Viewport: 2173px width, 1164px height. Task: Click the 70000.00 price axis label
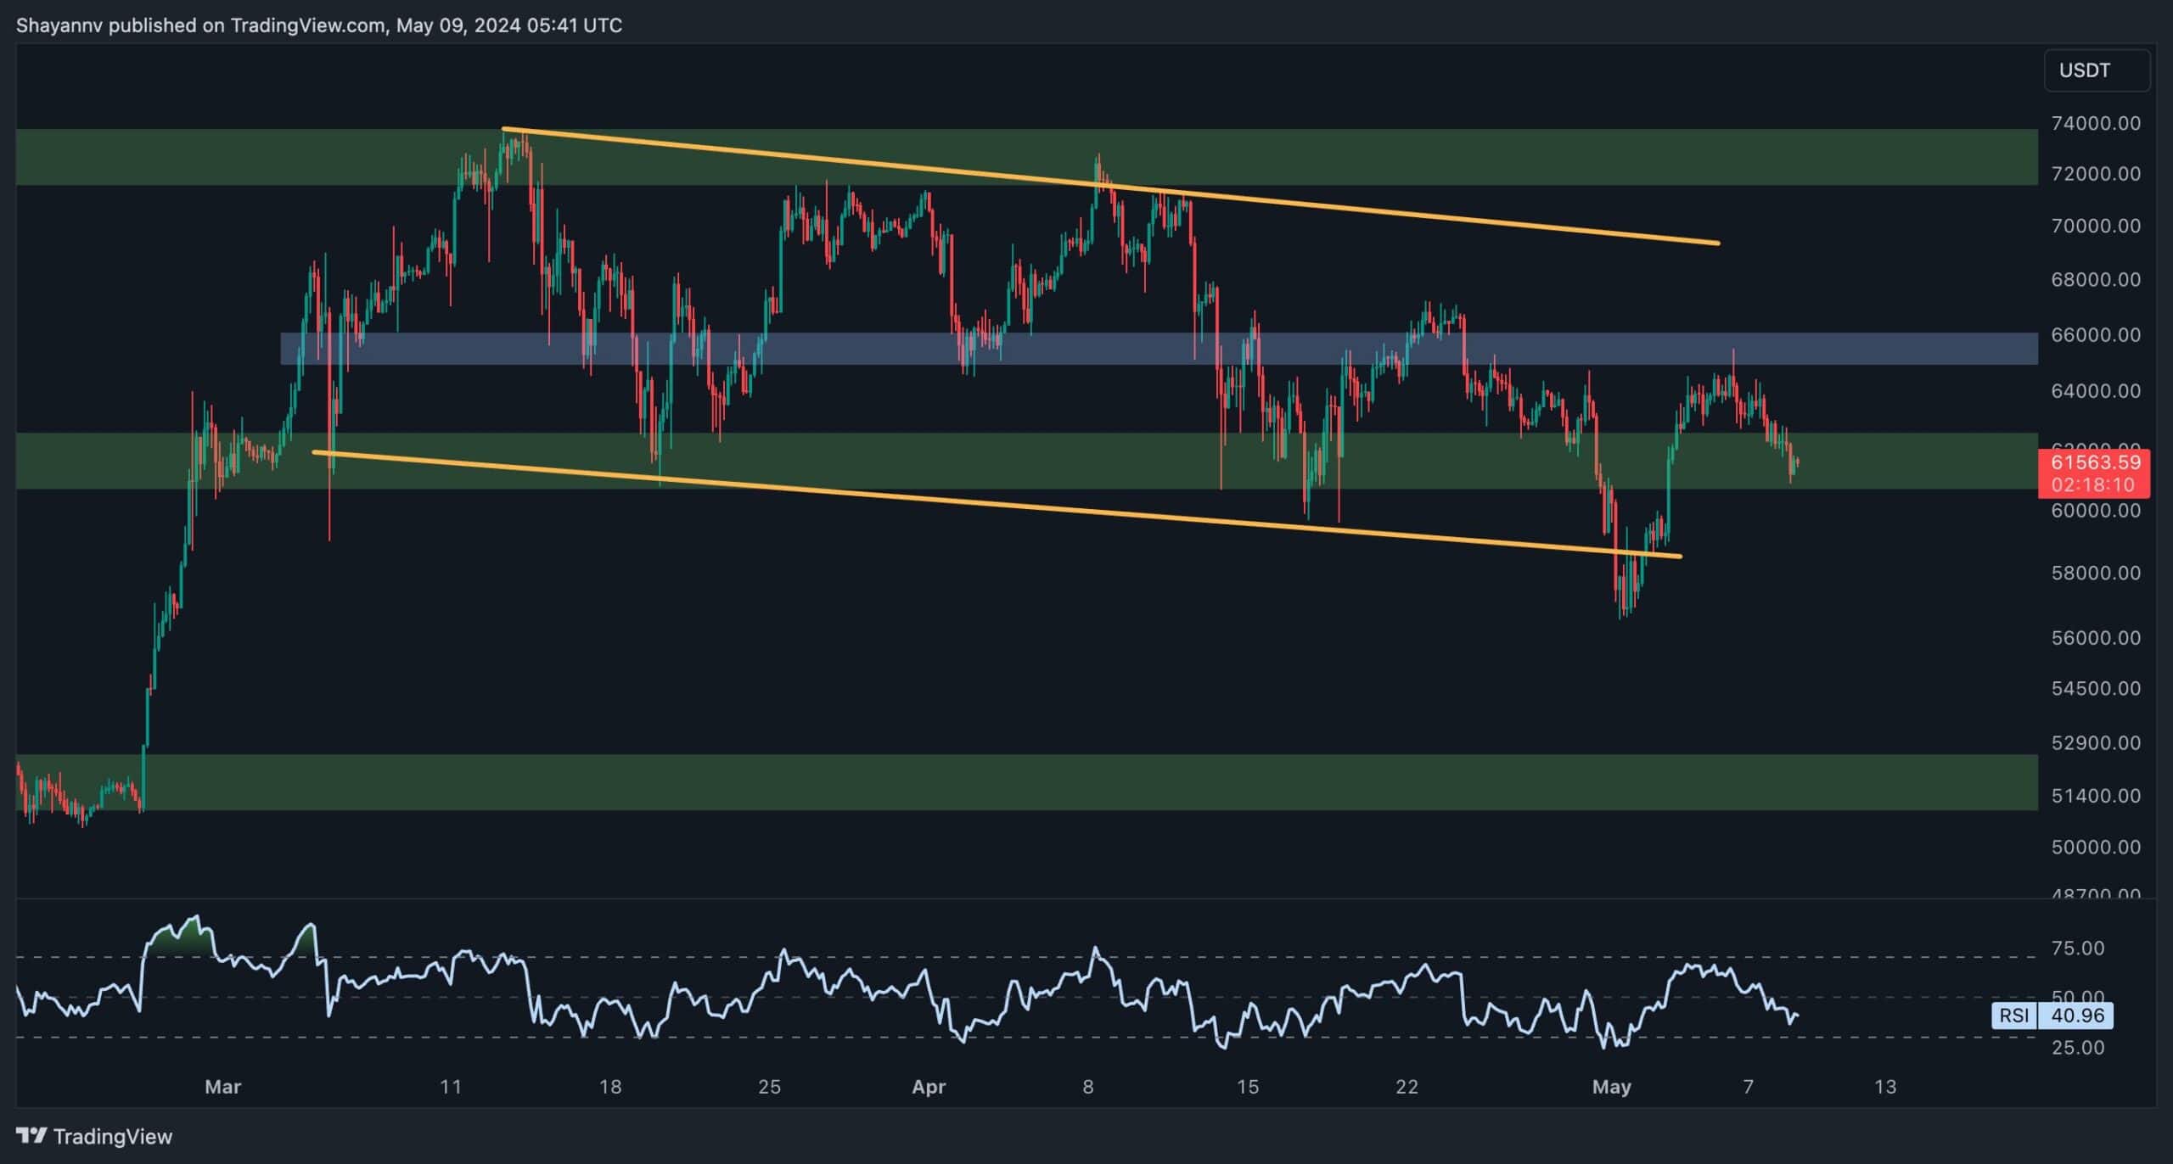tap(2096, 227)
